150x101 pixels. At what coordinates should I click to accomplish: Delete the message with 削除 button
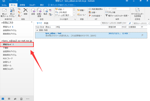pos(25,11)
